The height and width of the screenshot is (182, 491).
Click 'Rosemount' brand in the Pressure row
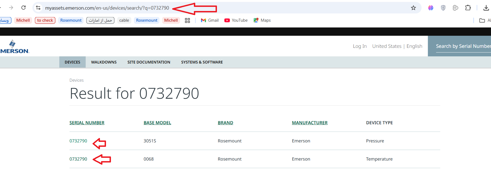[230, 141]
